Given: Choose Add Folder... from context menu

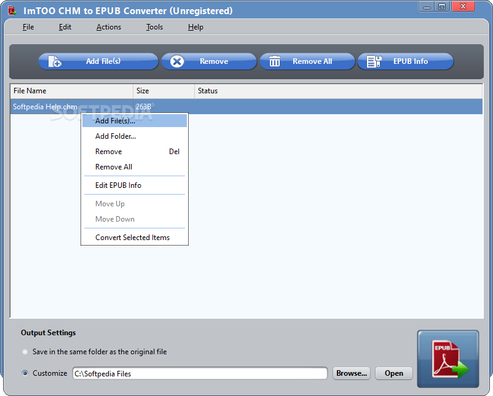Looking at the screenshot, I should click(135, 136).
